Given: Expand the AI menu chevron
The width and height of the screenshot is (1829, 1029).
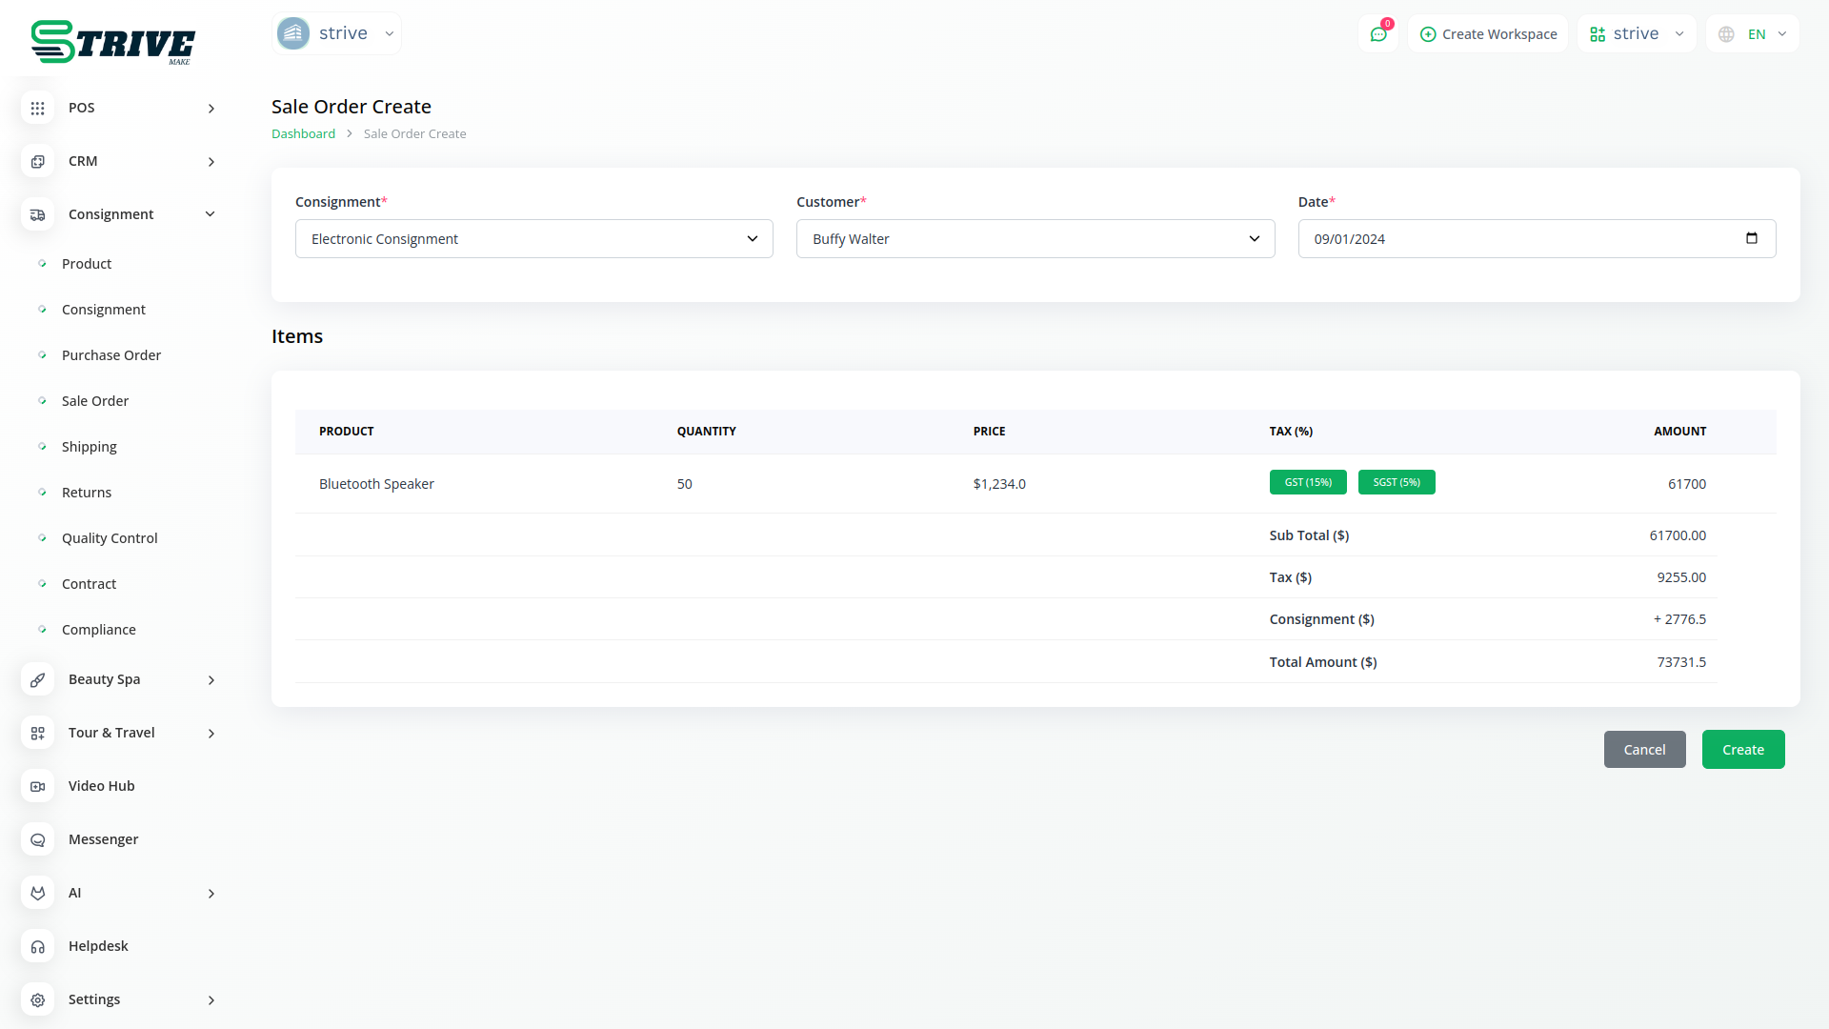Looking at the screenshot, I should (x=211, y=894).
